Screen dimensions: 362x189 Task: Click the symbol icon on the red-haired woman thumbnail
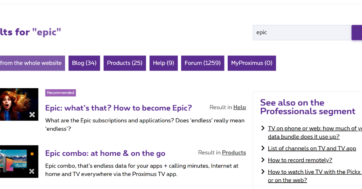click(32, 115)
